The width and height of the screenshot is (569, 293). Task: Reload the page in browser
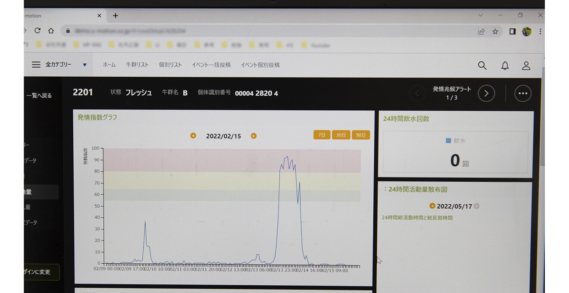[38, 31]
